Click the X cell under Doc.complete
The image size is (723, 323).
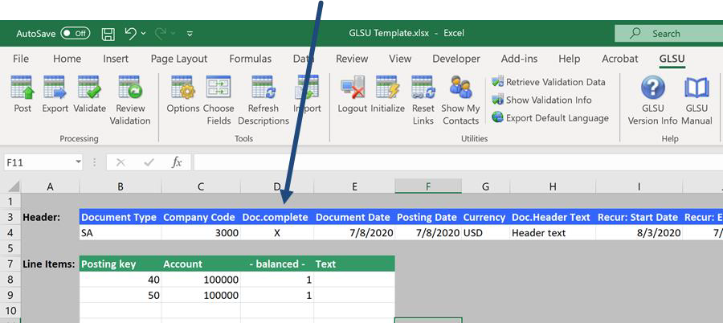click(x=277, y=233)
